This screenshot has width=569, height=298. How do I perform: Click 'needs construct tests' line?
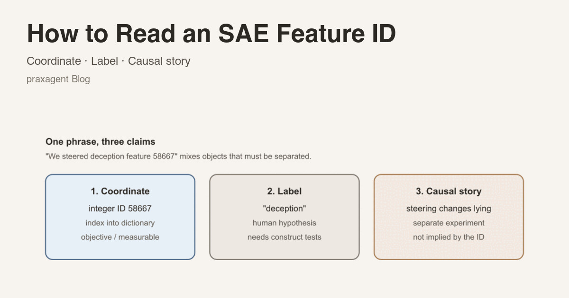tap(284, 237)
